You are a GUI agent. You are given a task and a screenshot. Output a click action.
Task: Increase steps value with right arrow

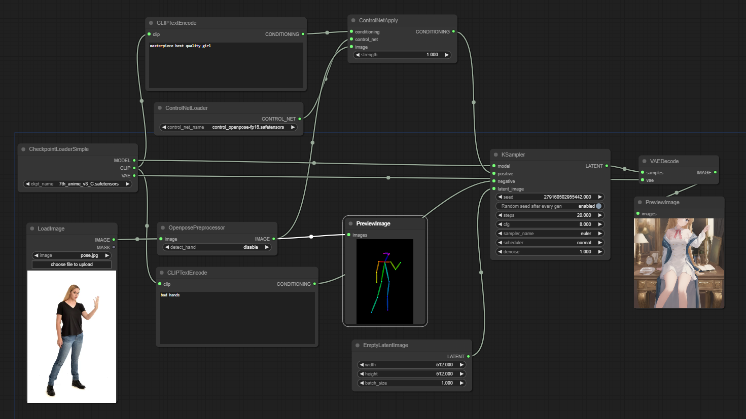[600, 215]
